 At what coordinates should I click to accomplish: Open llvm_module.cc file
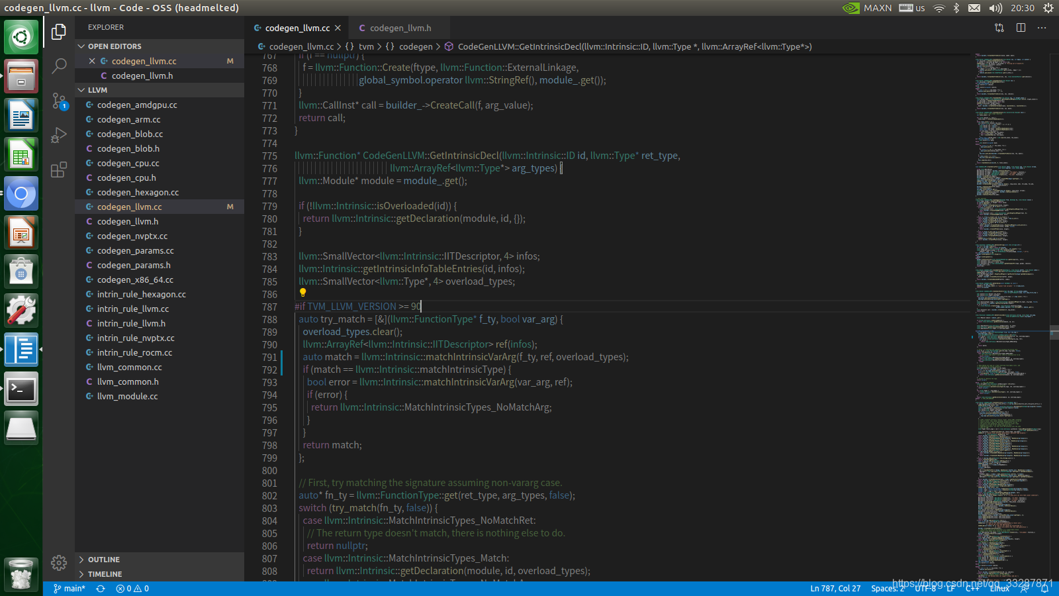click(160, 396)
